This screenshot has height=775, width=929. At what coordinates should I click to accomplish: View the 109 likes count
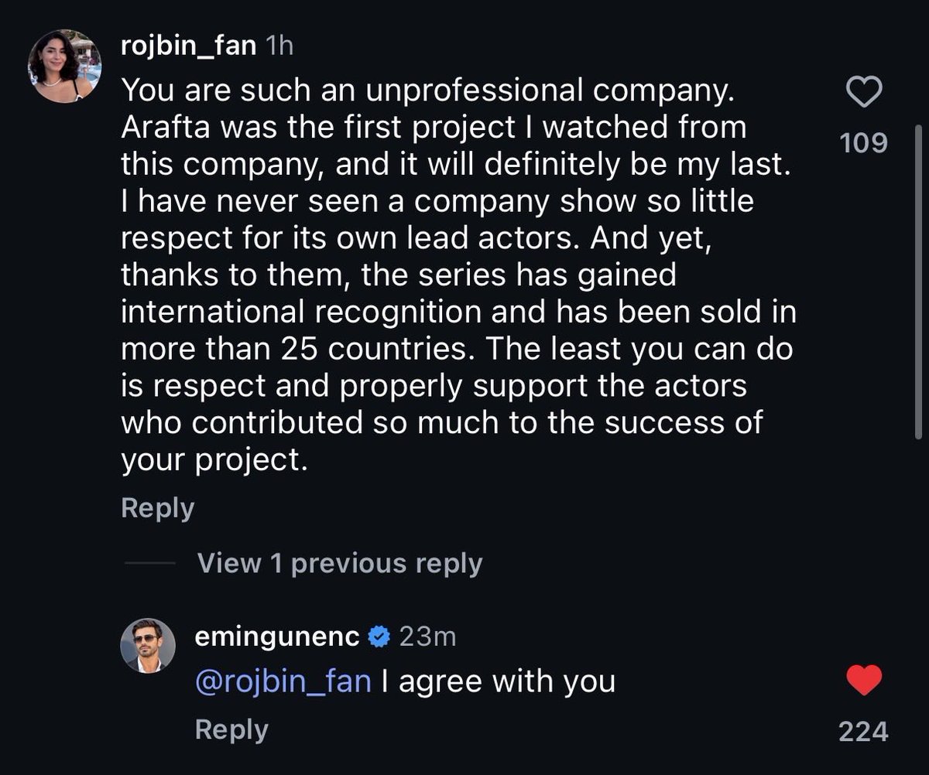[x=864, y=143]
